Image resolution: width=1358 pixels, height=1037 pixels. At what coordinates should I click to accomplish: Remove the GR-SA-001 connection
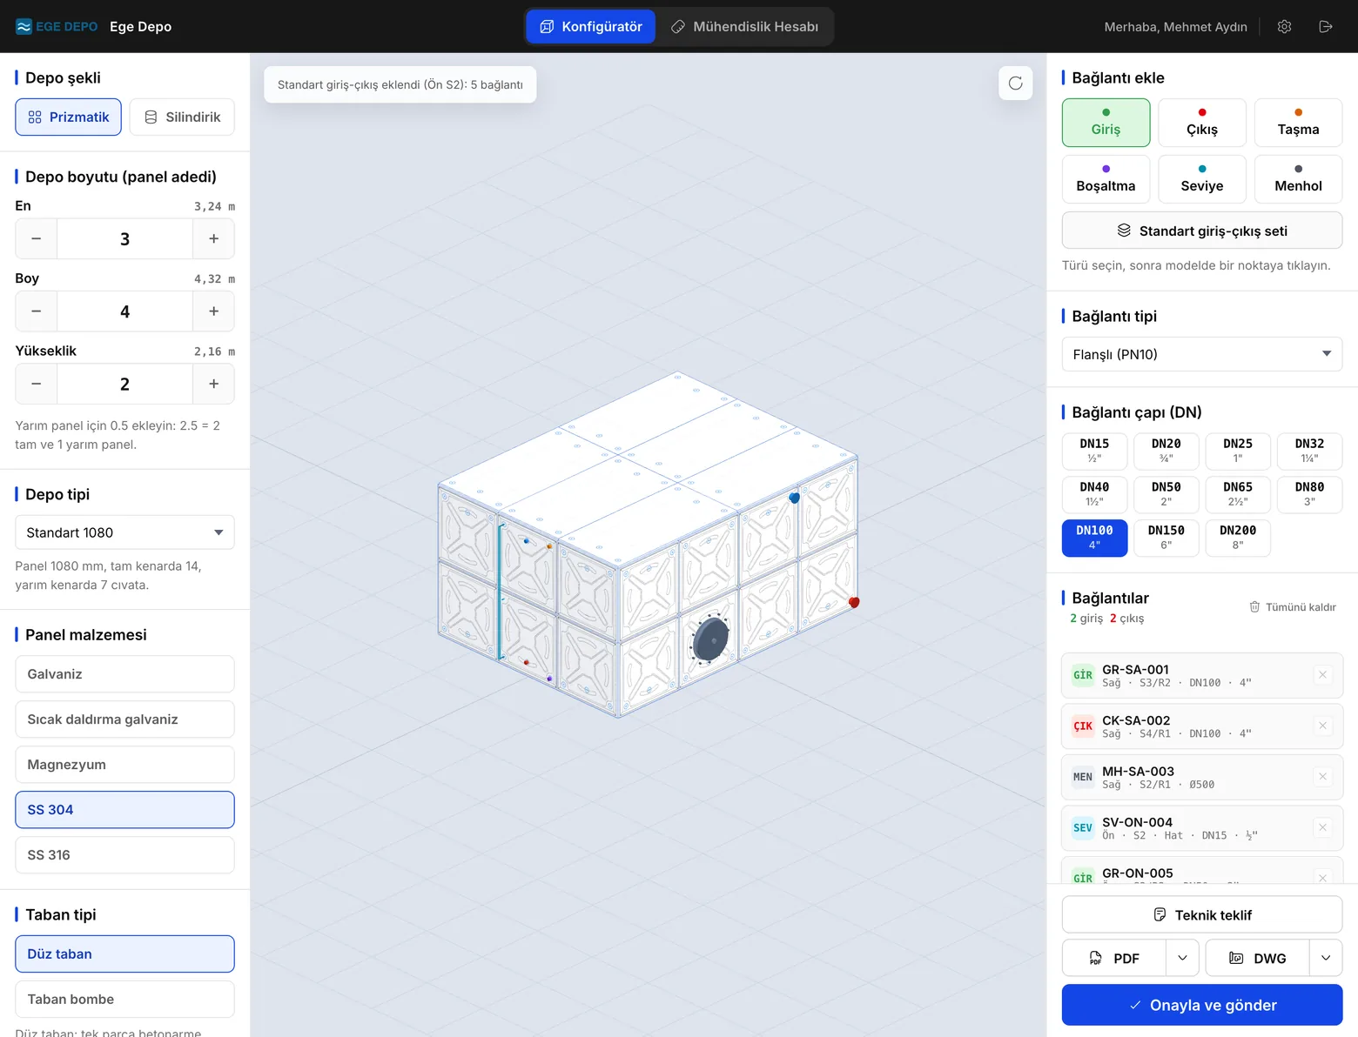pyautogui.click(x=1322, y=675)
